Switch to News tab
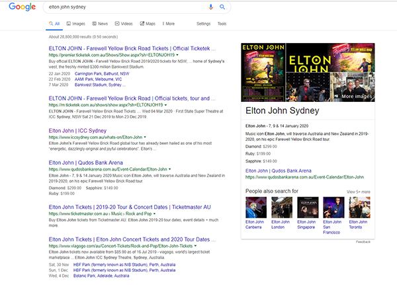Image resolution: width=397 pixels, height=285 pixels. click(x=100, y=24)
